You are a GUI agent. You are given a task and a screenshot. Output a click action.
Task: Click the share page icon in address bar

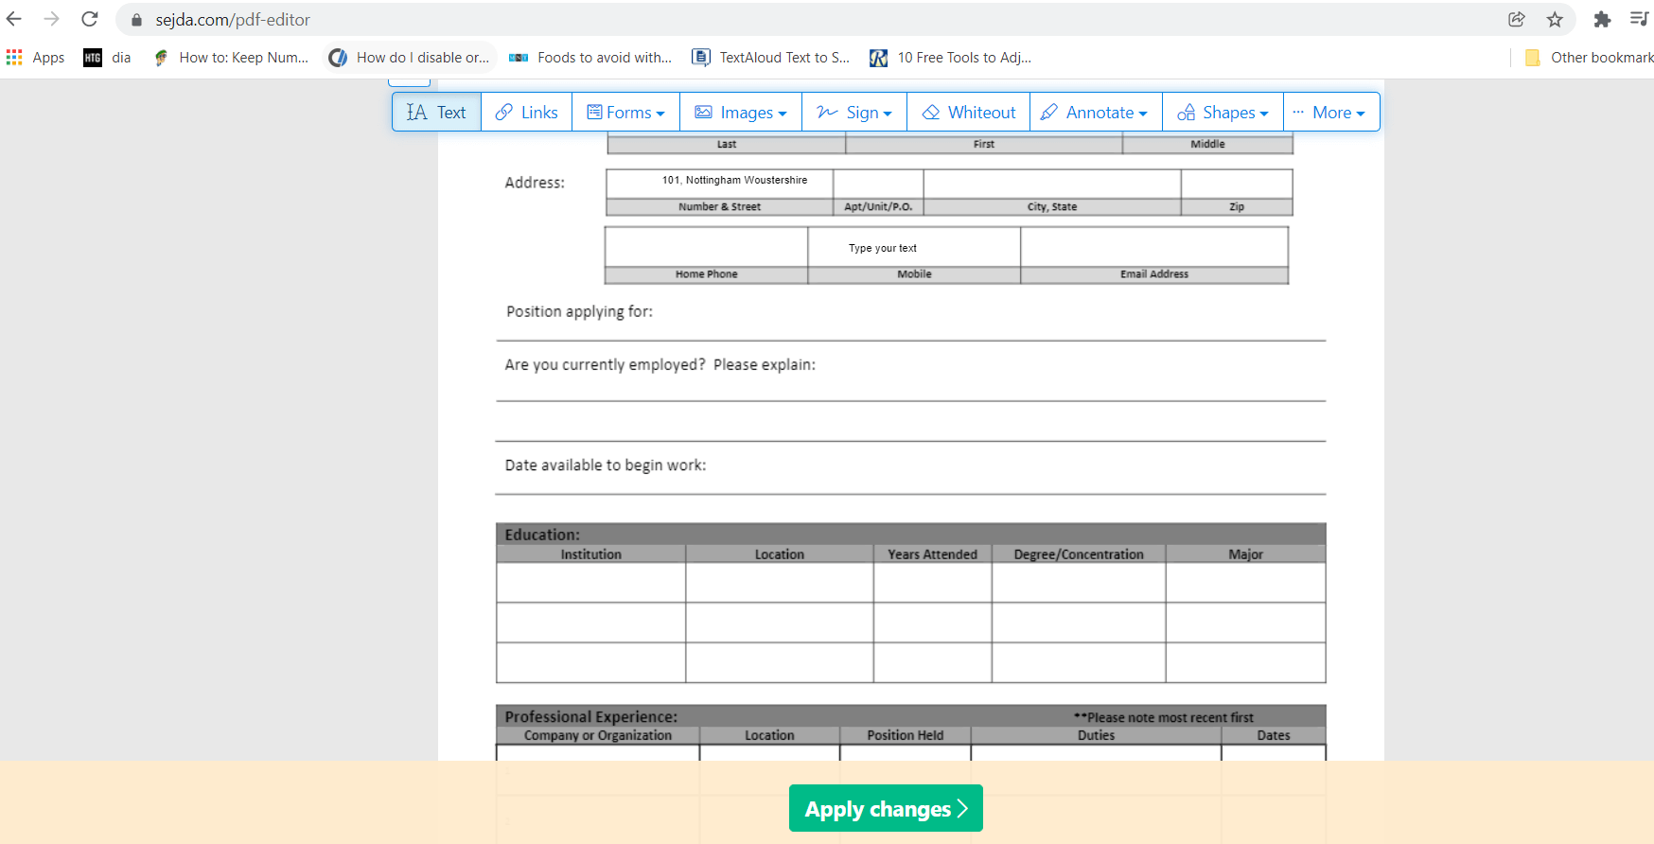click(1517, 19)
